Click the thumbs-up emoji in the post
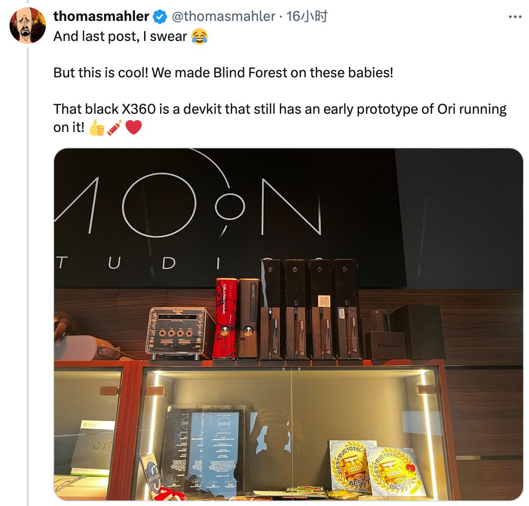Viewport: 529px width, 506px height. tap(97, 128)
